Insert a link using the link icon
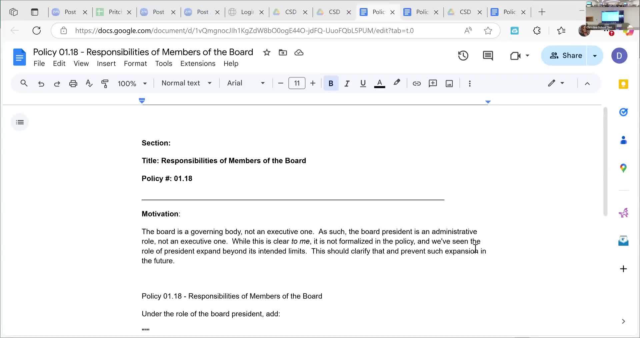 pyautogui.click(x=416, y=84)
